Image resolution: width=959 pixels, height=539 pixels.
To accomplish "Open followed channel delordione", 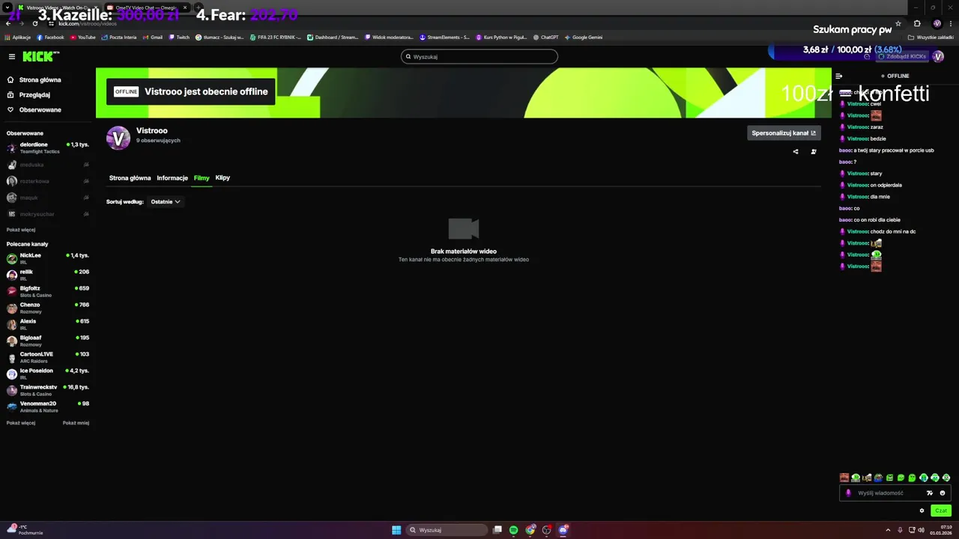I will 48,147.
